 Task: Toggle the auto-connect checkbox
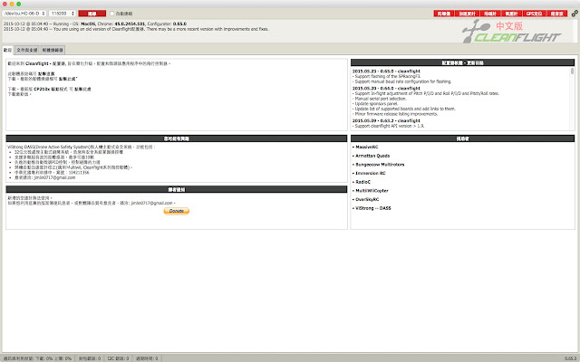tap(112, 14)
